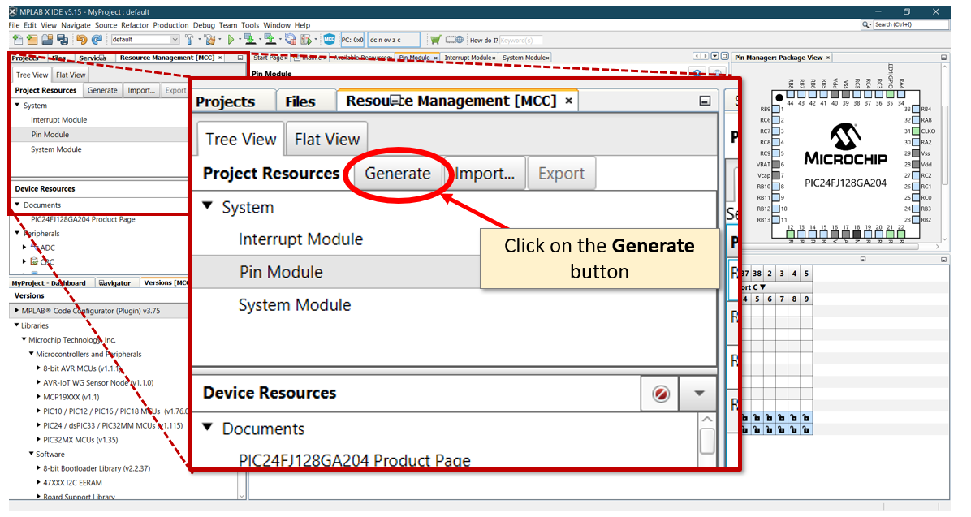The width and height of the screenshot is (971, 517).
Task: Click the red stop icon in Device Resources
Action: 661,394
